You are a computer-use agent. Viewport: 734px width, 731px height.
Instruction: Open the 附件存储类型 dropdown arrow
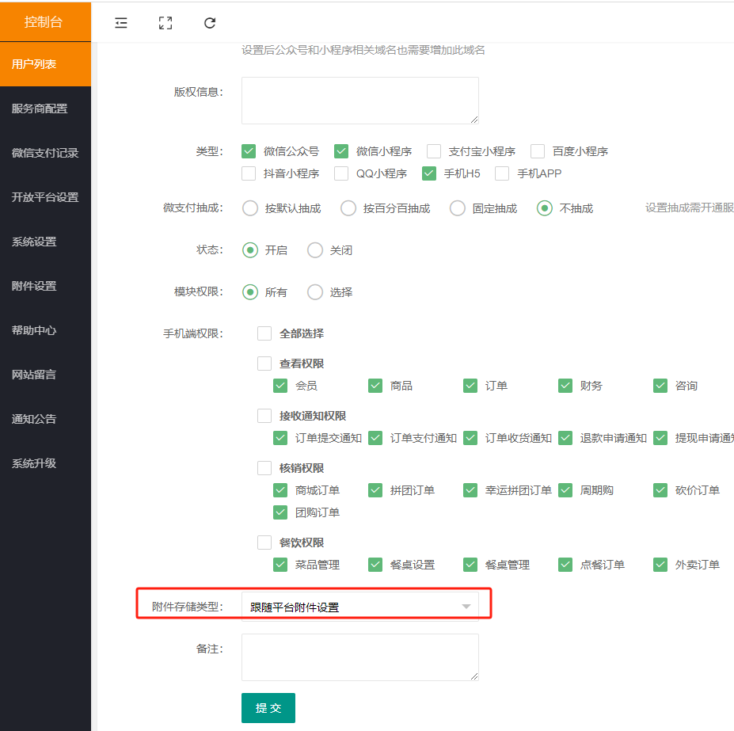466,607
